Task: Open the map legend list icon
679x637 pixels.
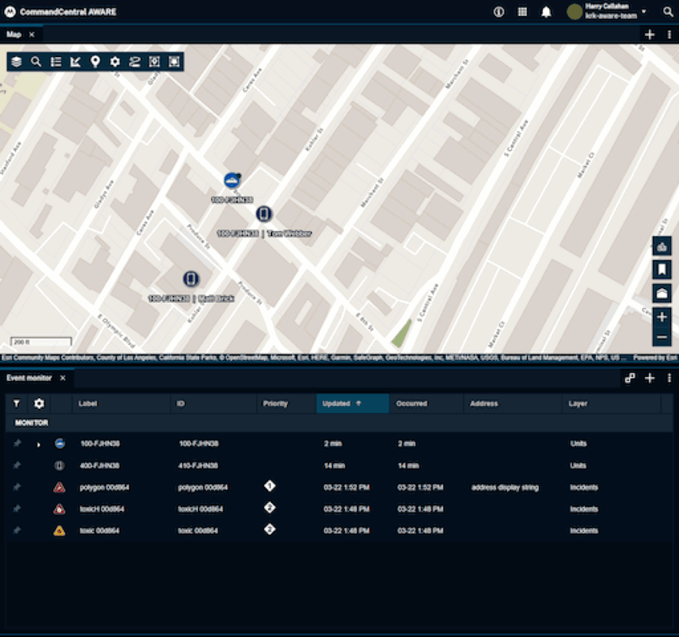Action: pos(56,62)
